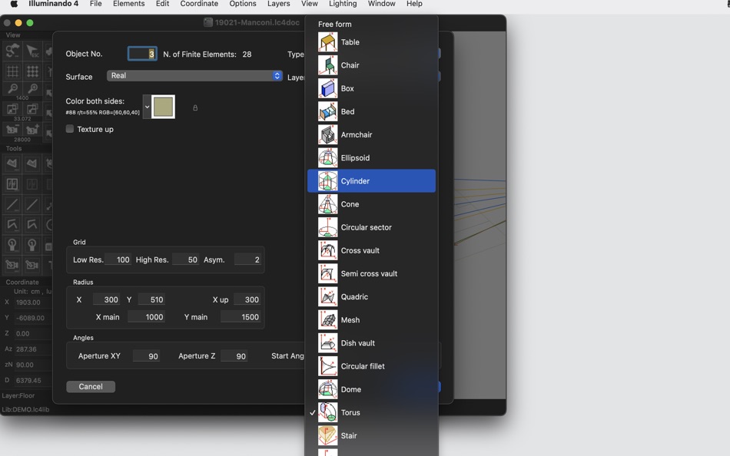
Task: Click the Radius Y field showing 510
Action: (151, 299)
